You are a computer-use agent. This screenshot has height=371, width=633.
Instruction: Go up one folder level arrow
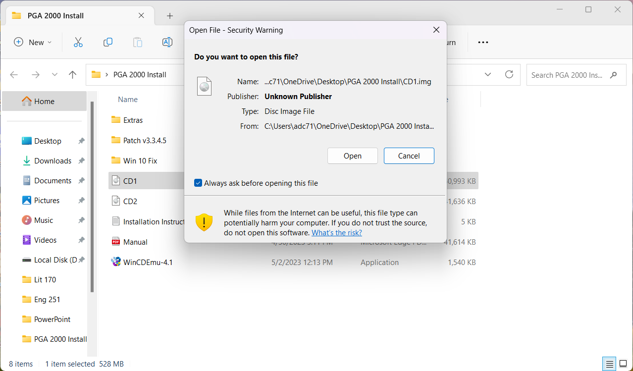(x=73, y=75)
